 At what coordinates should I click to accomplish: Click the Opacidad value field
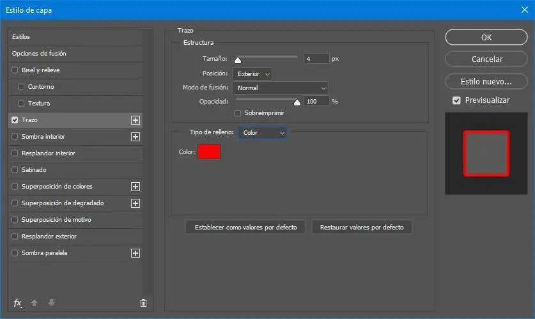click(316, 102)
